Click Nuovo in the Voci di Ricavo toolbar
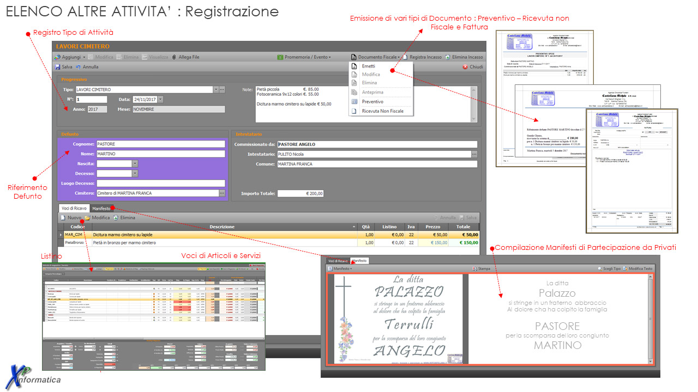The image size is (698, 392). pyautogui.click(x=70, y=217)
